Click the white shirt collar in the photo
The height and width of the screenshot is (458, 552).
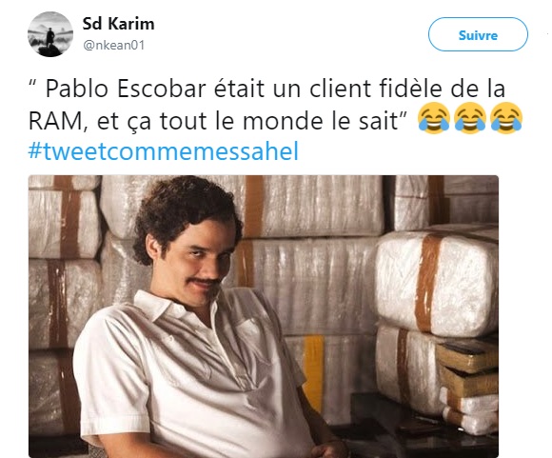coord(158,305)
